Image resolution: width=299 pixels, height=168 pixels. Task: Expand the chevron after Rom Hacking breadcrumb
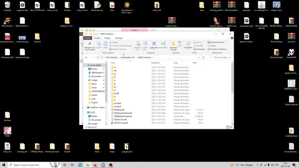(x=119, y=57)
